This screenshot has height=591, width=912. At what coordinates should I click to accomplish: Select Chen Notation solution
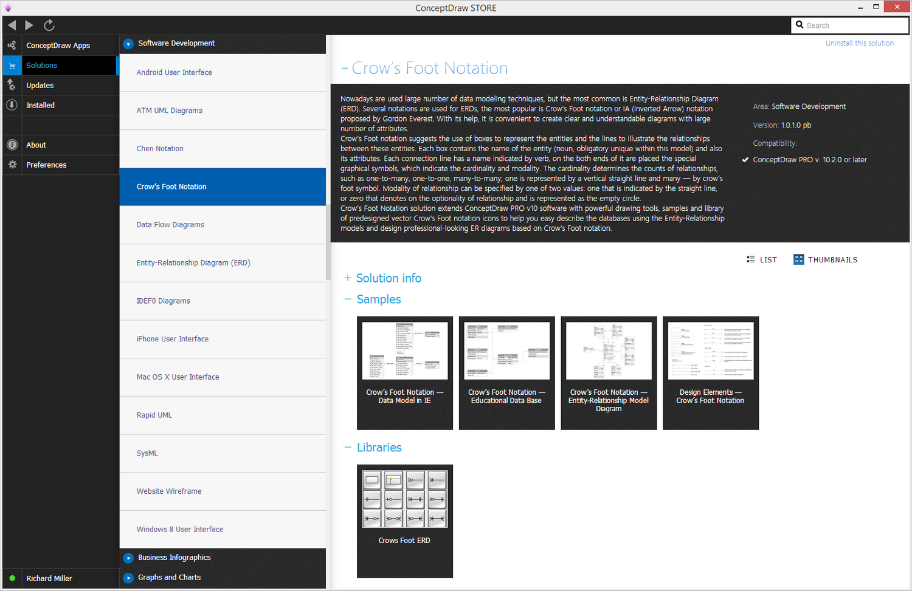click(223, 149)
